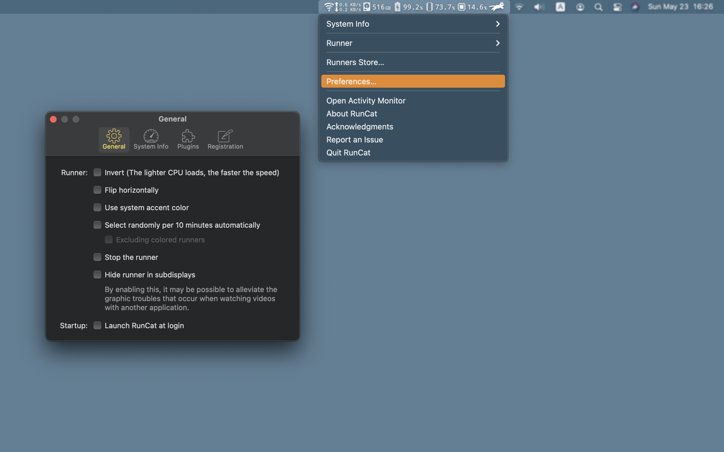Click the user account icon in menu bar
The height and width of the screenshot is (452, 724).
coord(580,7)
